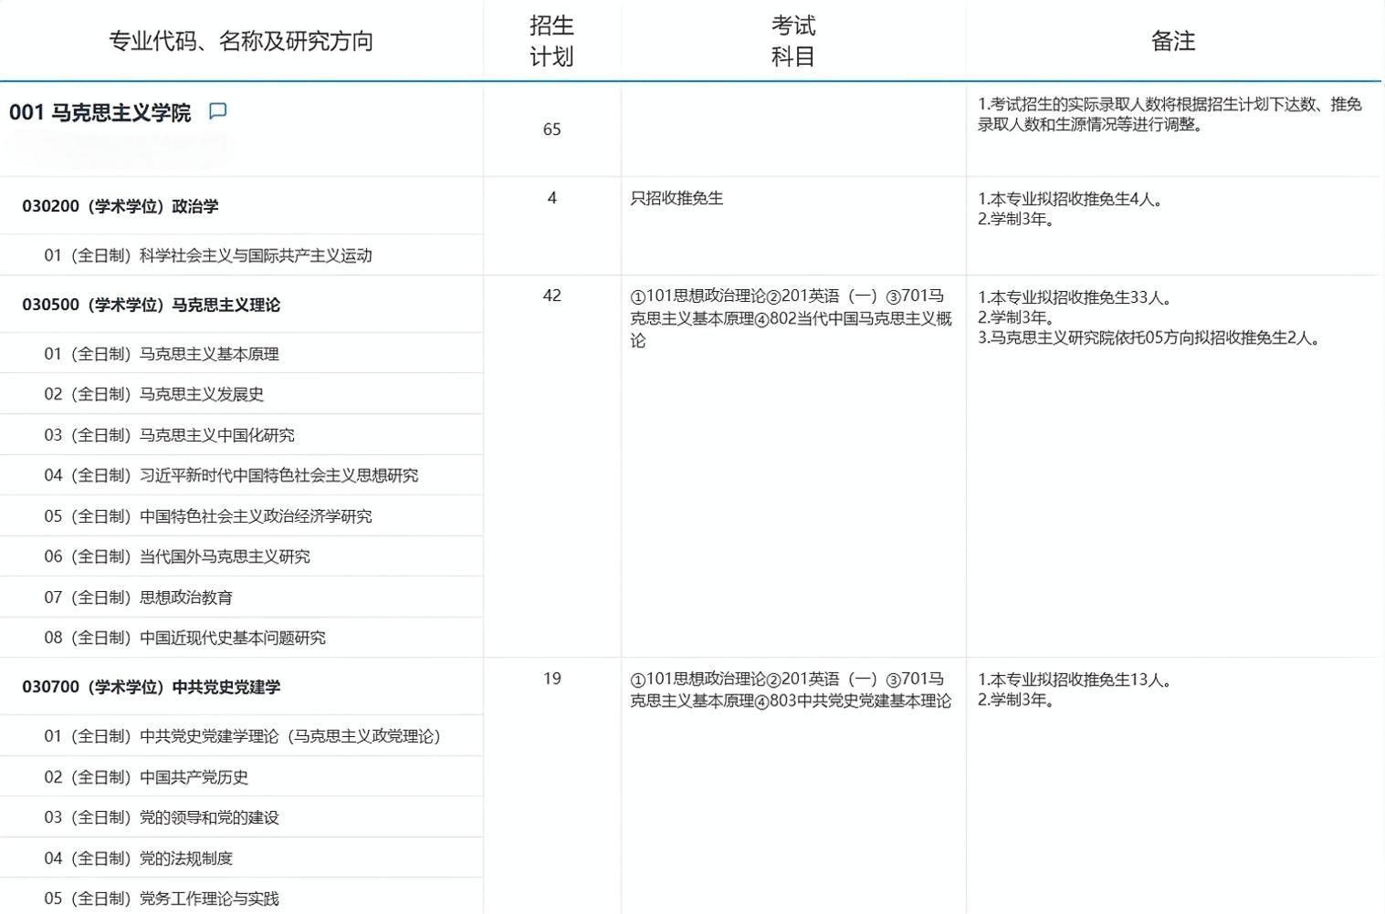Click the exam subjects listing 802当代中国马克思主义概论
This screenshot has height=914, width=1385.
[x=791, y=318]
